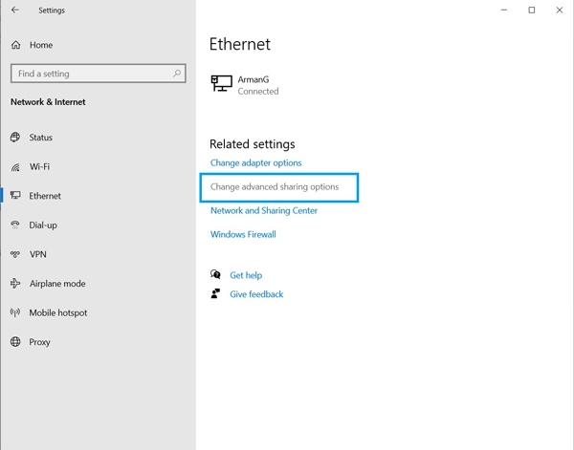This screenshot has width=574, height=450.
Task: Focus the Find a setting search box
Action: coord(99,74)
